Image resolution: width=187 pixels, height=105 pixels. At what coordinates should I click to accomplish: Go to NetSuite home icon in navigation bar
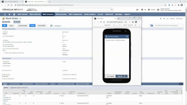[14, 14]
